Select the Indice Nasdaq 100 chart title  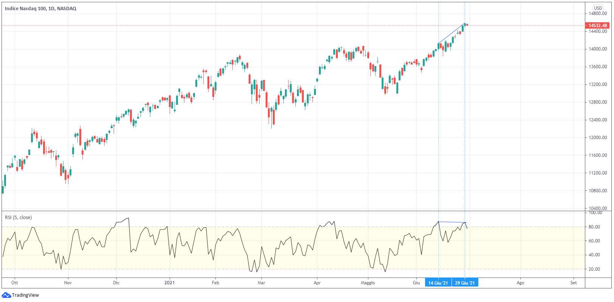click(x=40, y=8)
